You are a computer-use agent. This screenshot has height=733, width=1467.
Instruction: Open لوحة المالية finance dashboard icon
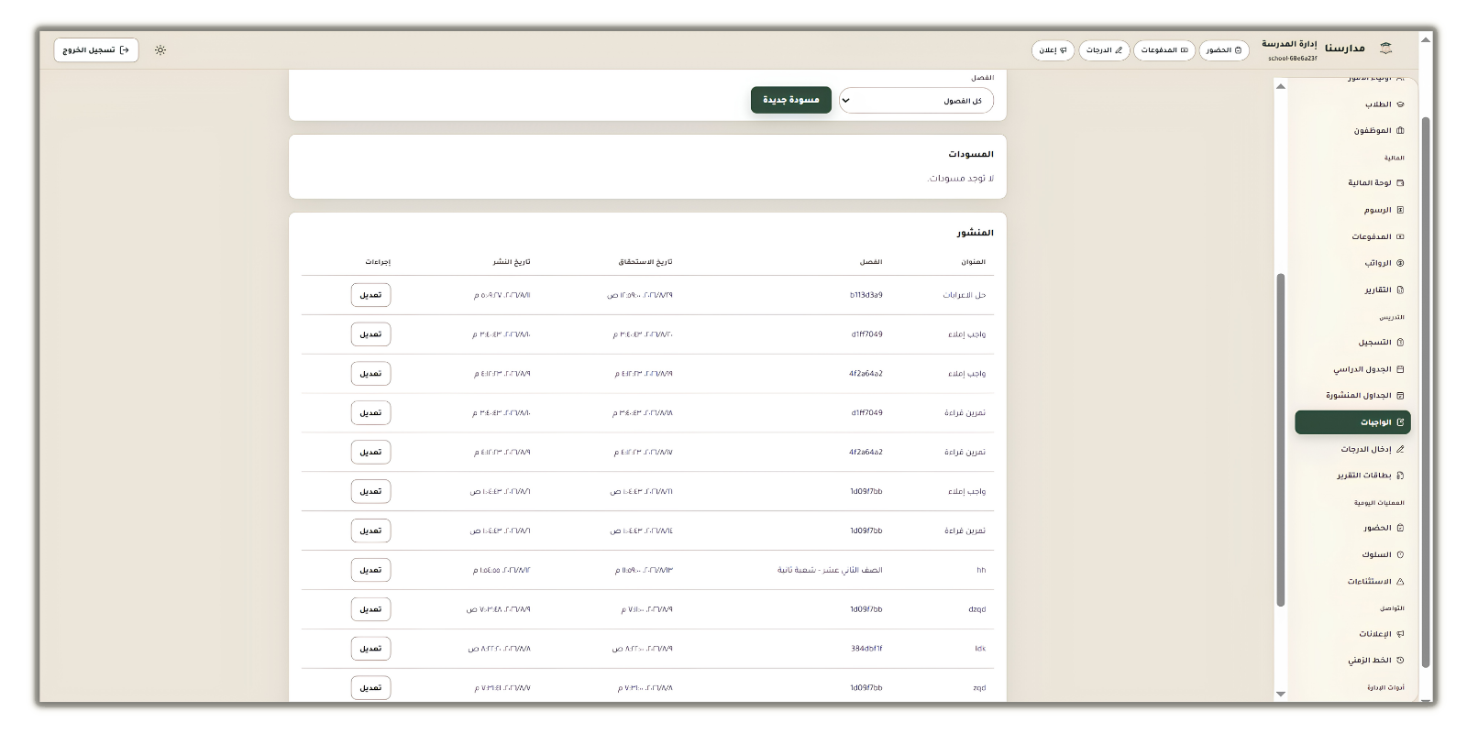point(1400,183)
